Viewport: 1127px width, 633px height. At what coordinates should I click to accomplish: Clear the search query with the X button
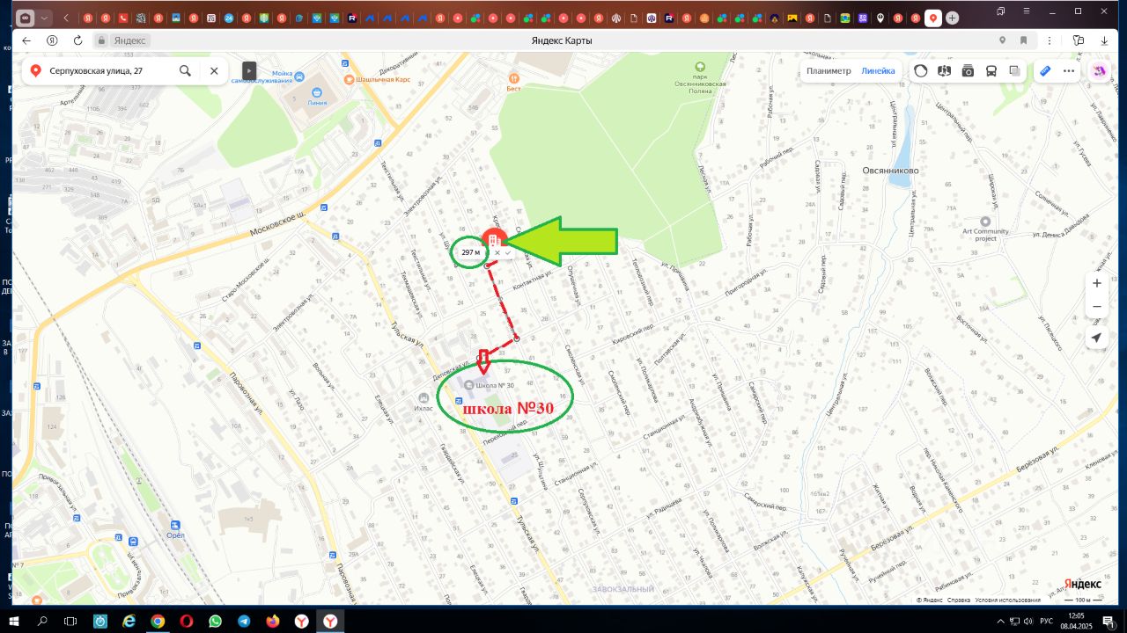pos(214,70)
